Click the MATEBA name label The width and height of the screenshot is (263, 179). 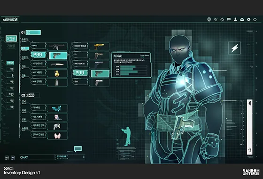(x=80, y=64)
